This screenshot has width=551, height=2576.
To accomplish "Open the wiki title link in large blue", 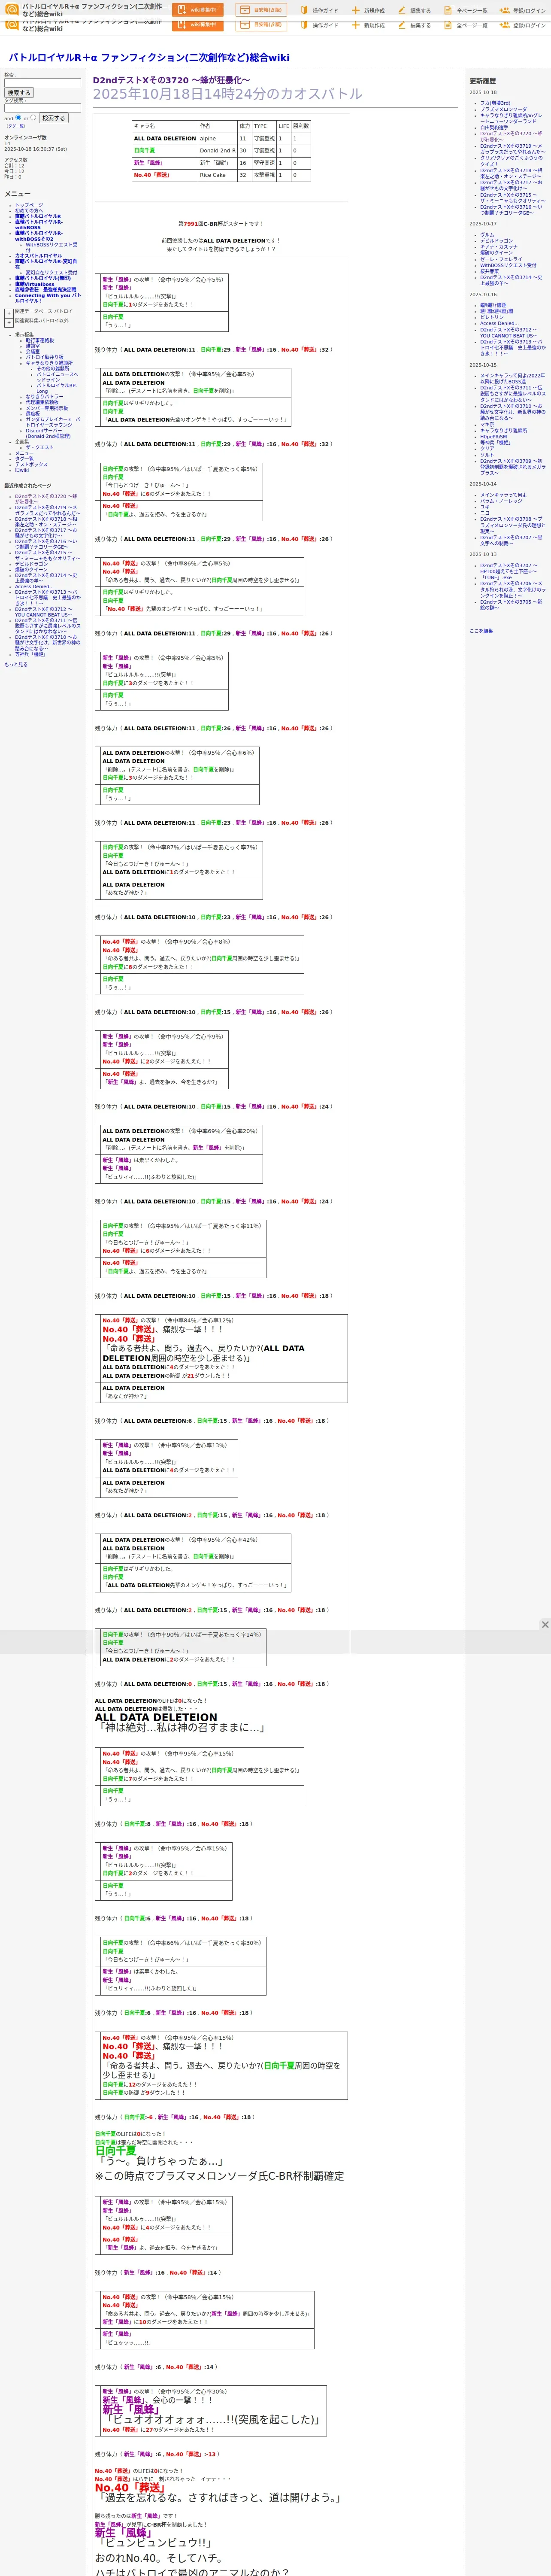I will [149, 58].
